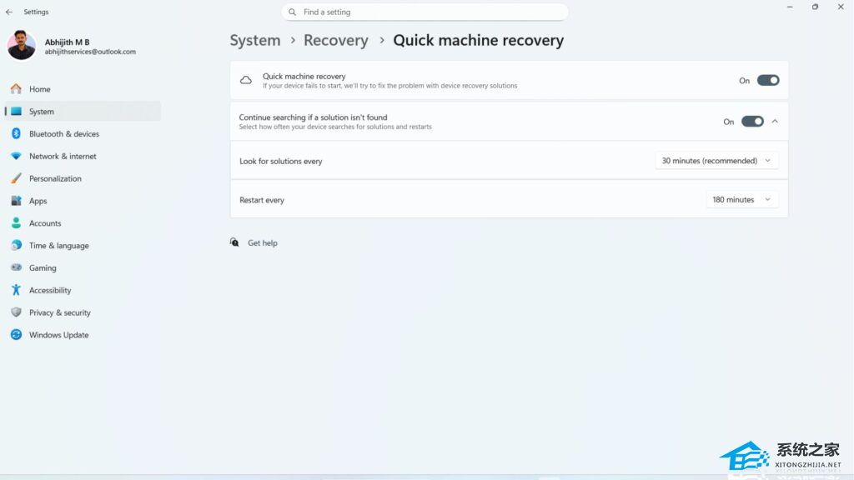Click Continue searching if a solution isn't found
854x480 pixels.
(314, 117)
